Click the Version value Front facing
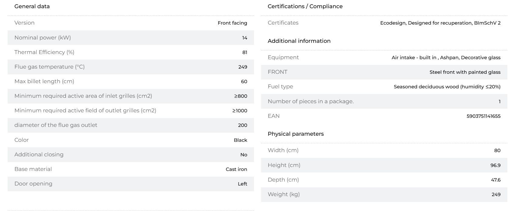Viewport: 515px width, 211px height. click(x=232, y=23)
